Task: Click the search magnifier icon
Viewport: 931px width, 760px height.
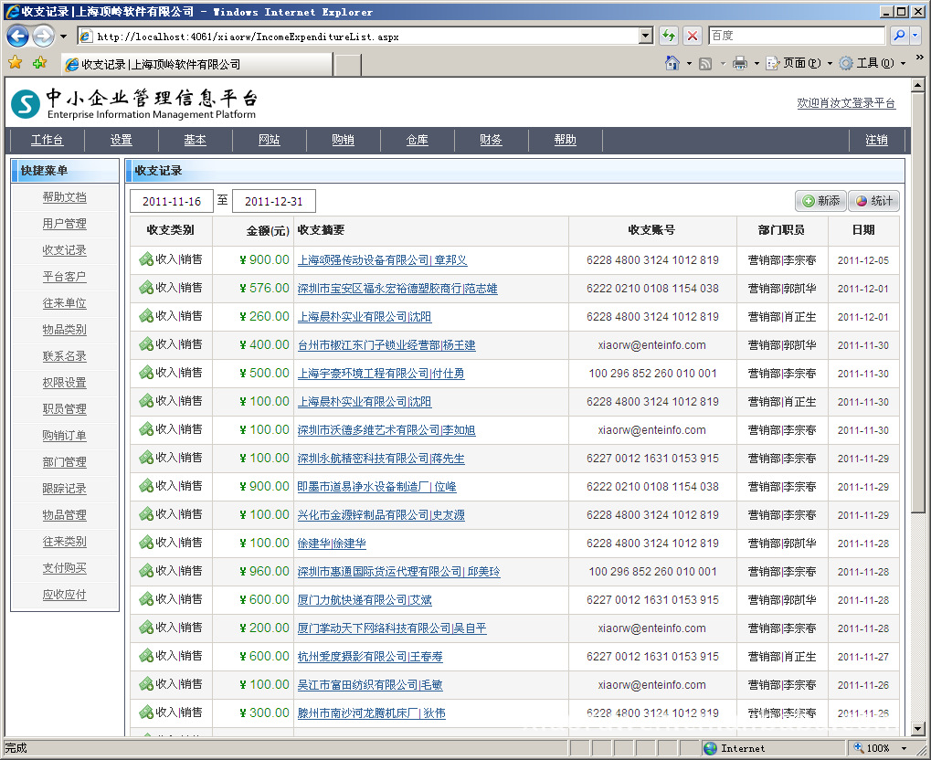Action: (899, 37)
